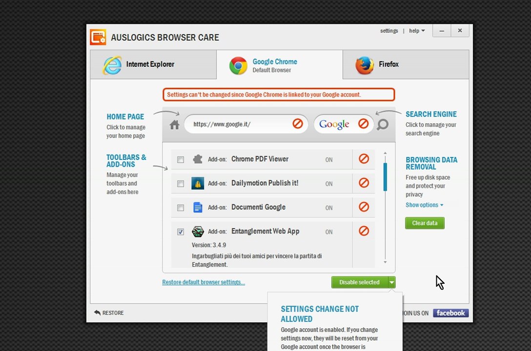This screenshot has width=531, height=351.
Task: Click the Entanglement Web App icon
Action: (x=198, y=232)
